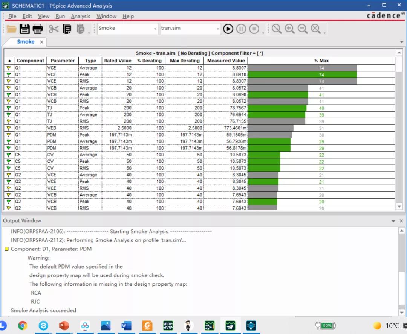Sort by the Component column header
This screenshot has height=334, width=407.
click(30, 61)
